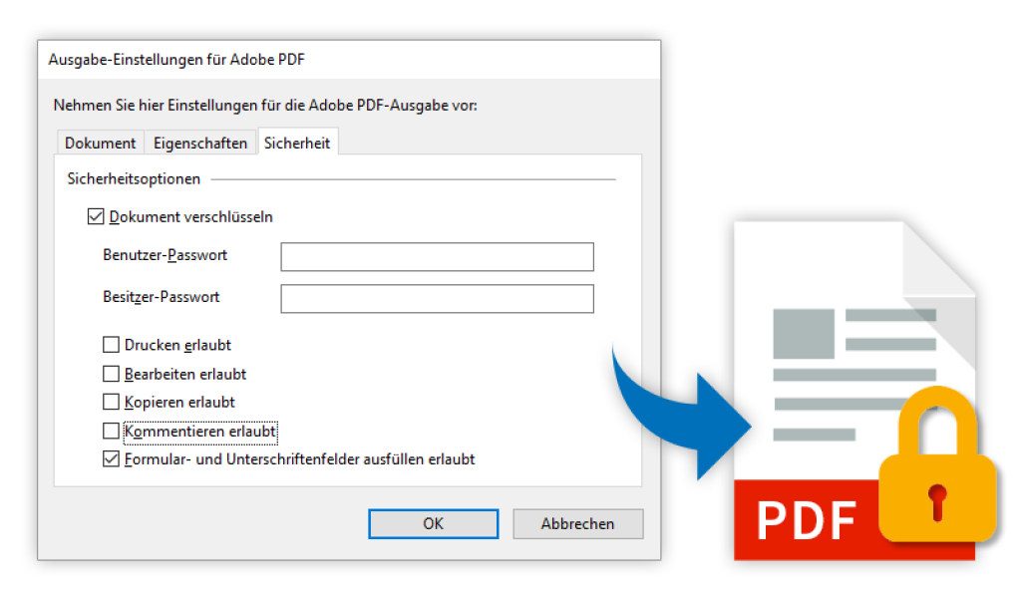Click the Ausgabe-Einstellungen für Adobe PDF title bar
This screenshot has width=1021, height=590.
coord(349,60)
